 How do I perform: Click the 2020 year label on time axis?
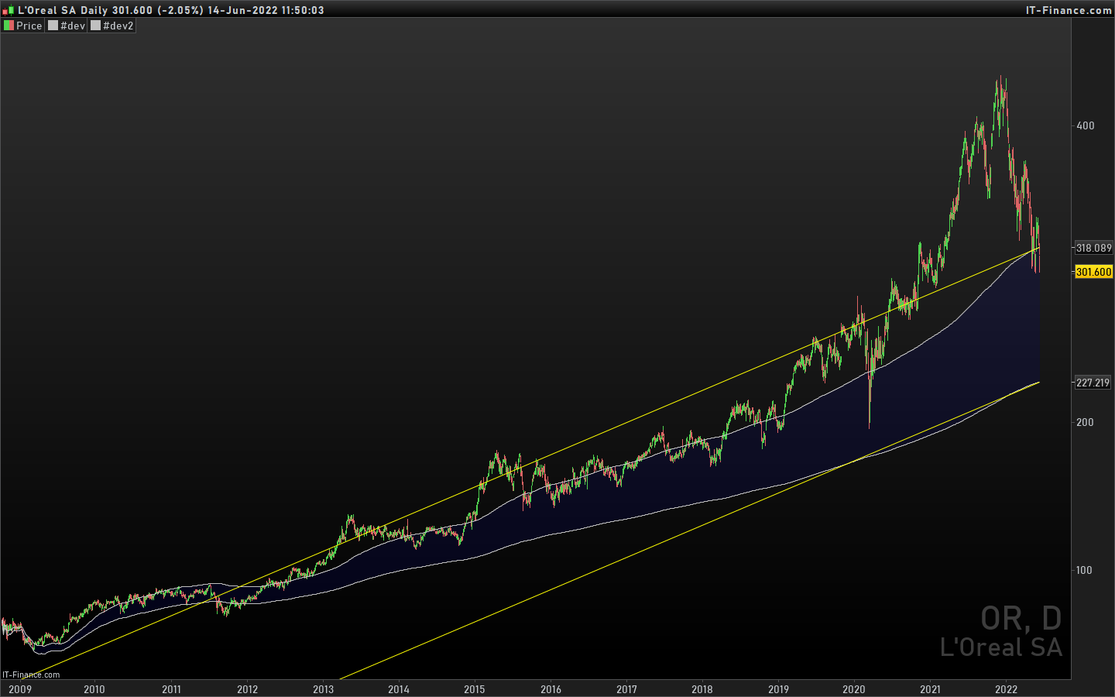click(854, 689)
